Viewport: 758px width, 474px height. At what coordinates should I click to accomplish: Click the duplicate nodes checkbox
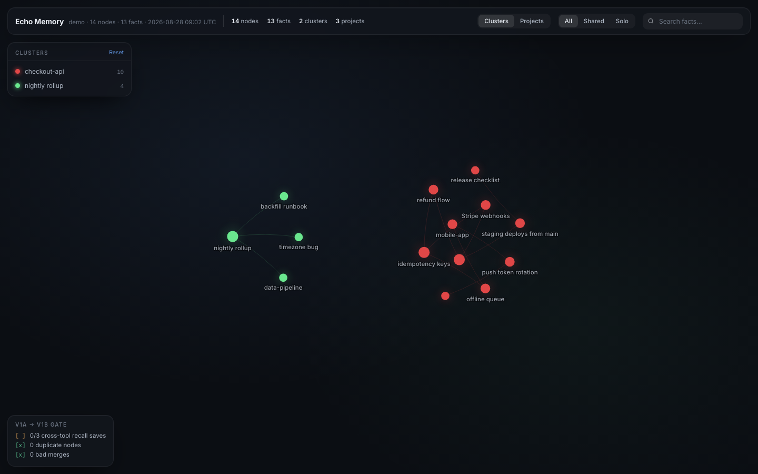[21, 445]
